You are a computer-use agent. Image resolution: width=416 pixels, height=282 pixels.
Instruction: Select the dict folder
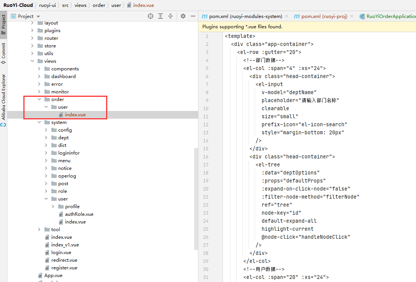click(62, 145)
